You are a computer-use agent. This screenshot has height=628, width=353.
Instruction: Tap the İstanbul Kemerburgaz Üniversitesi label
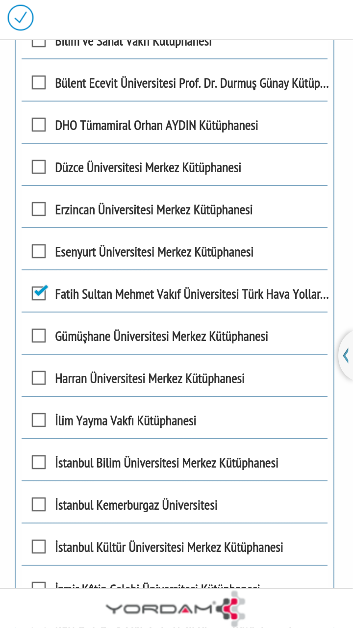tap(136, 505)
